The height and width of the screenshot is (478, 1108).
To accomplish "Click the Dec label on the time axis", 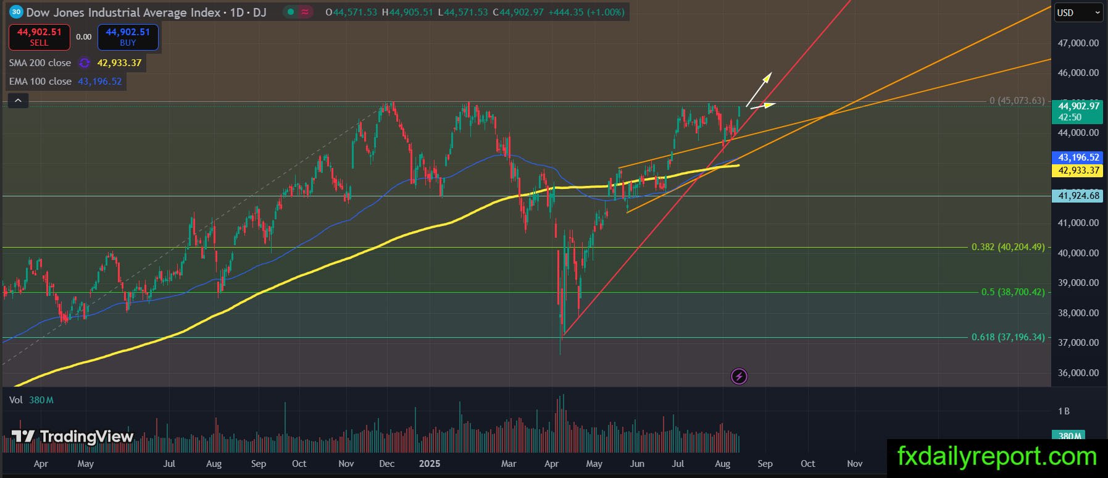I will (x=387, y=464).
